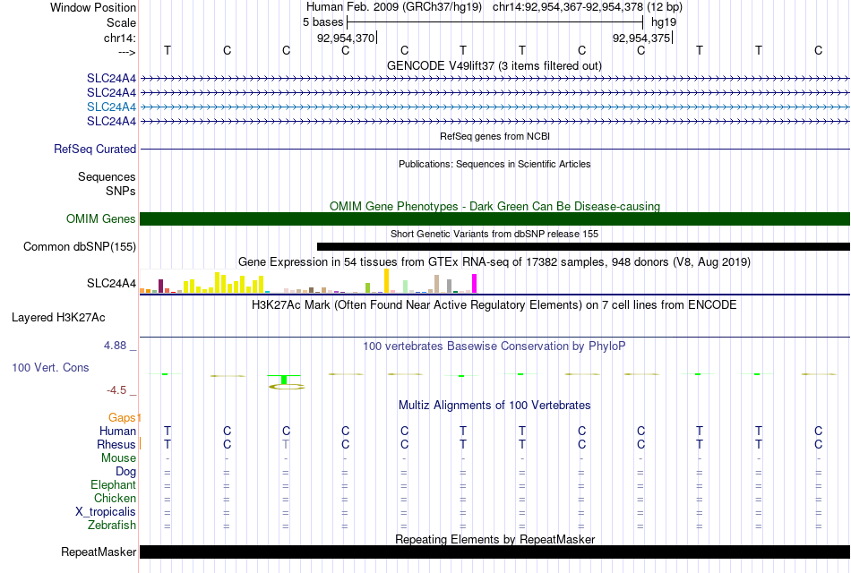Click the 100 Vert. Cons track label
Screen dimensions: 851x573
(50, 367)
